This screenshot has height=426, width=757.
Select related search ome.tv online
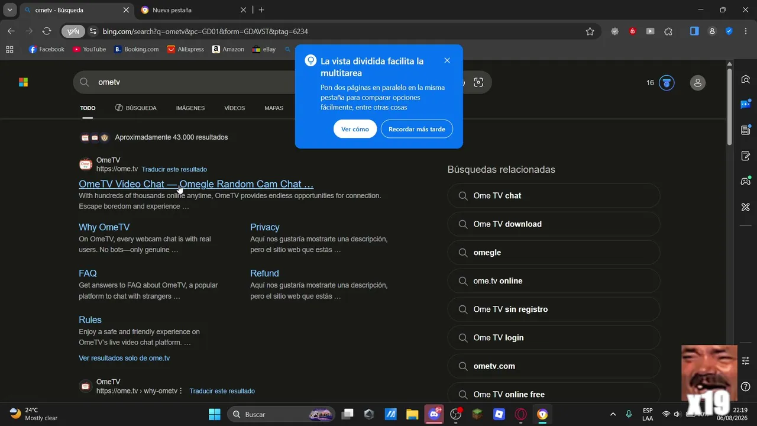(x=554, y=281)
